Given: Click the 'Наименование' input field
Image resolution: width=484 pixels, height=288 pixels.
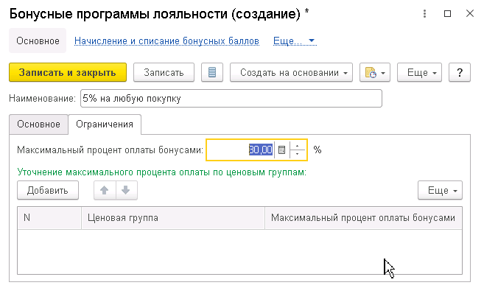Looking at the screenshot, I should click(x=231, y=99).
